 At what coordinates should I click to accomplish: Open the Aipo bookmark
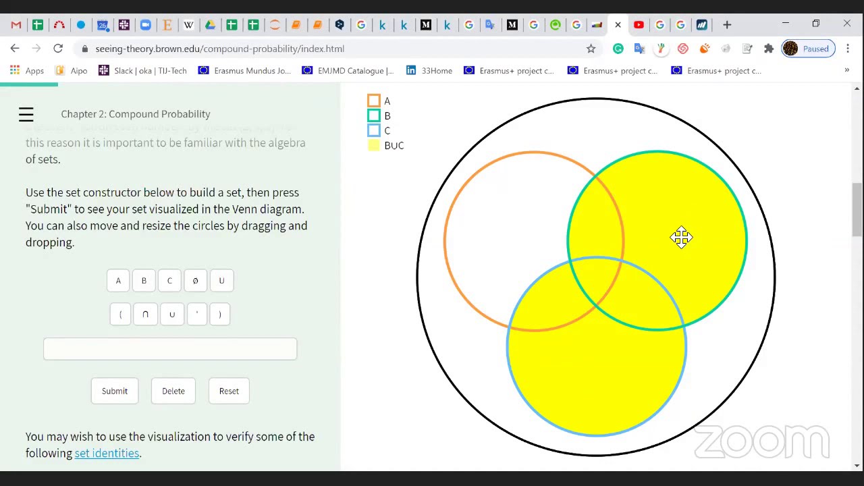(x=71, y=71)
